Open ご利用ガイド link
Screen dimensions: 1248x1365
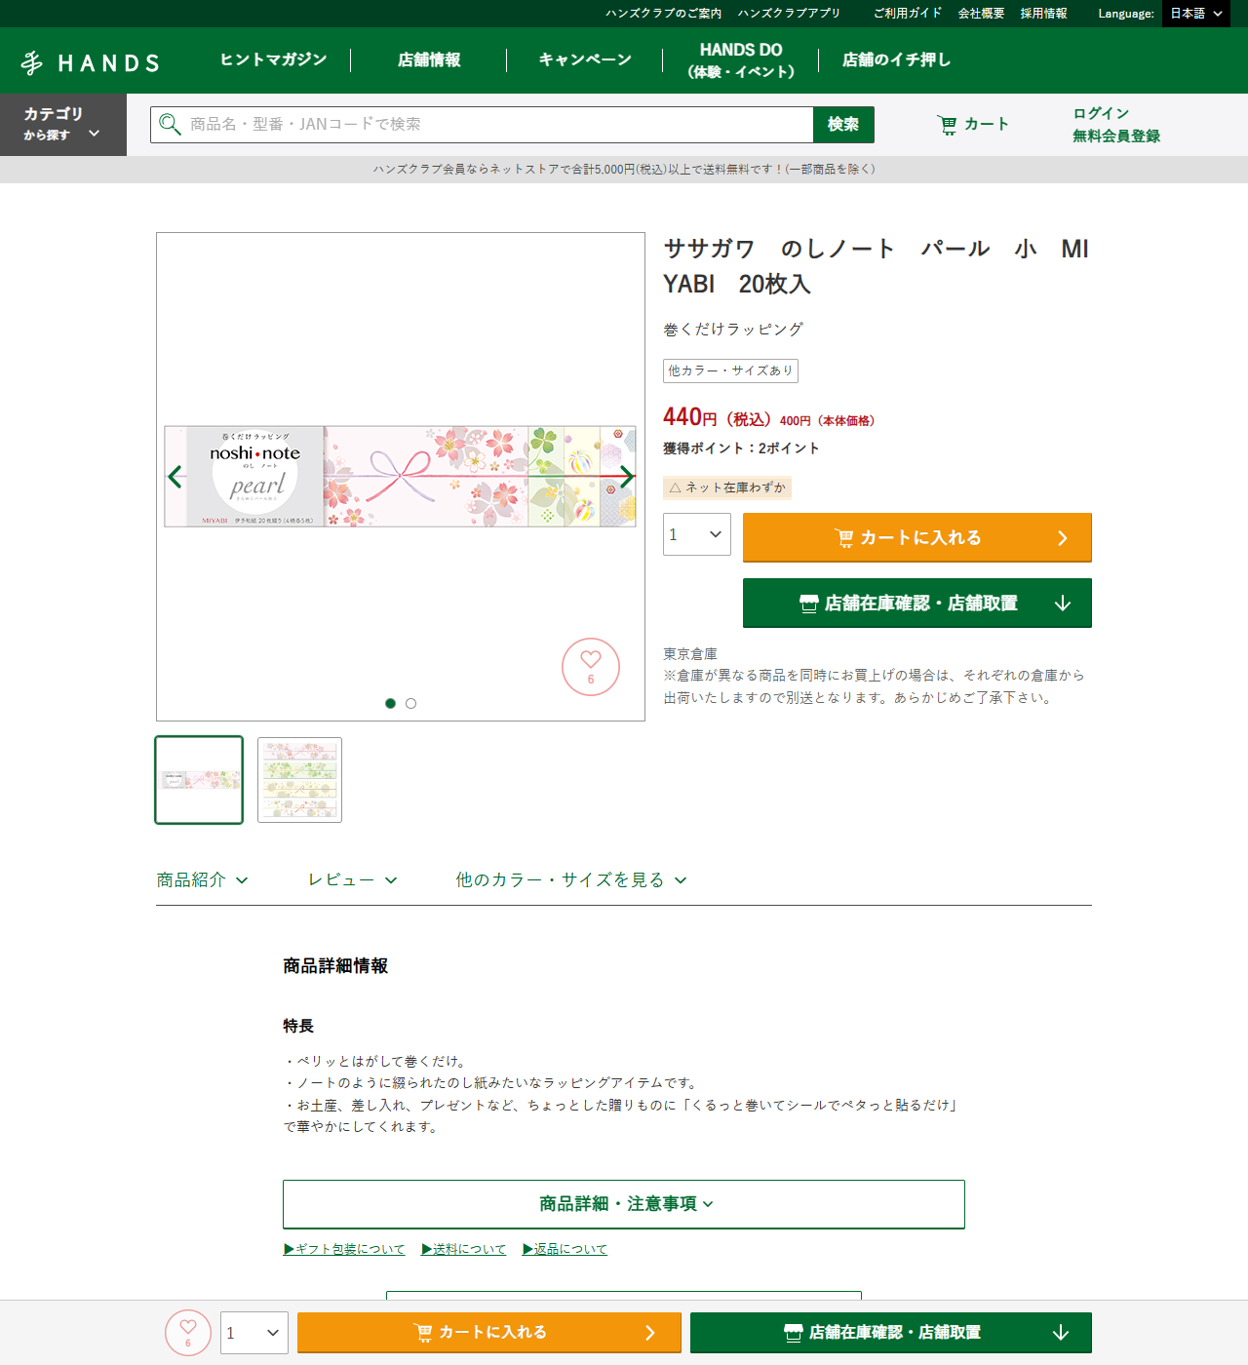coord(908,14)
